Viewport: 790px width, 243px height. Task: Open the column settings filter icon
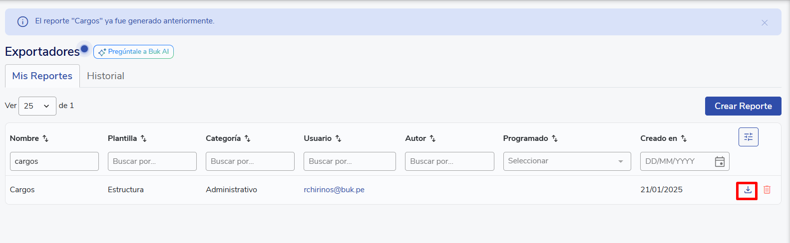[x=748, y=137]
